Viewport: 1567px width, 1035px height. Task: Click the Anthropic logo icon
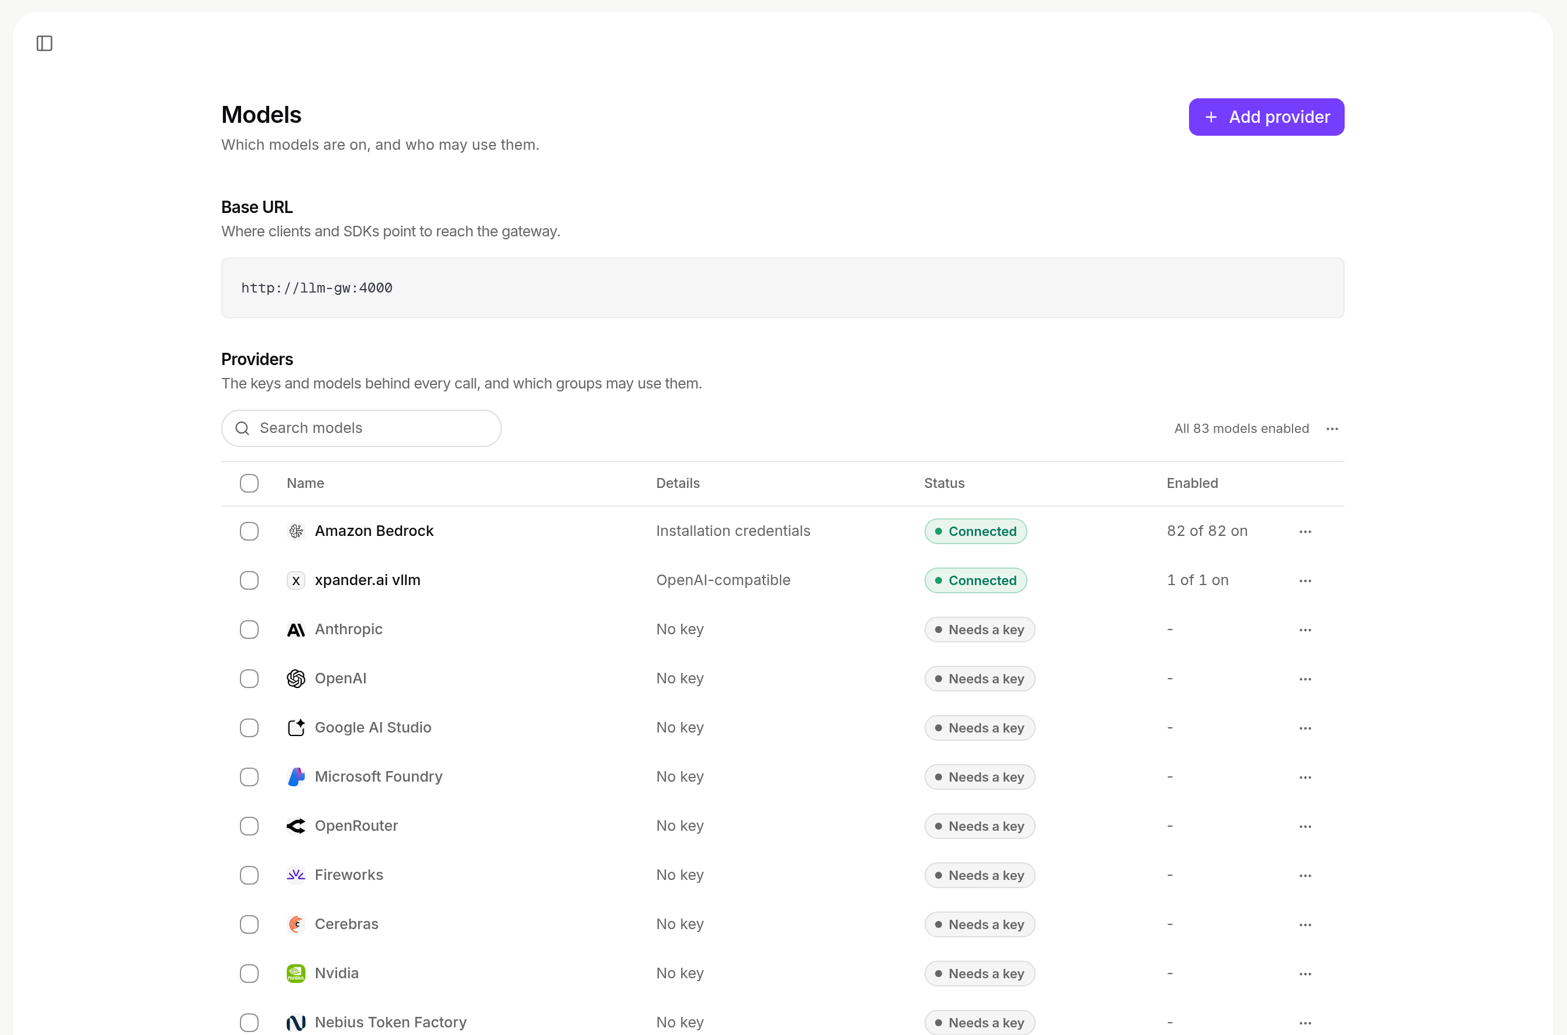click(295, 630)
